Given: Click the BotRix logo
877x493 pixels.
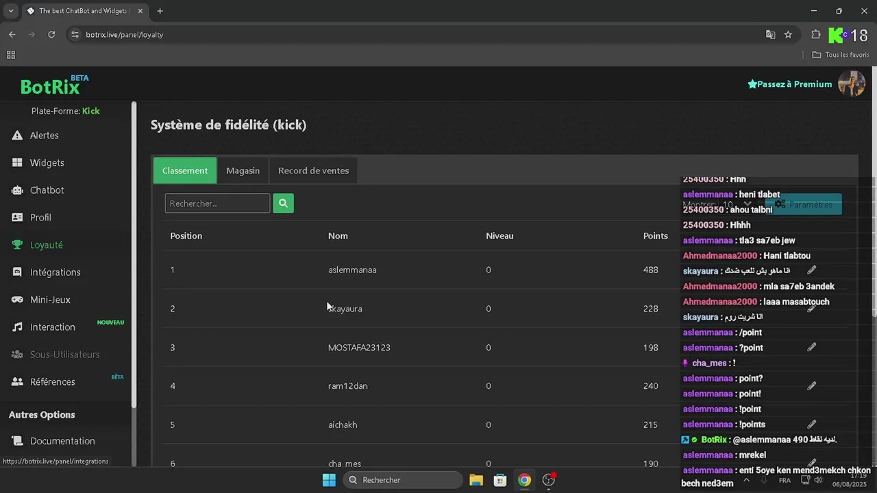Looking at the screenshot, I should tap(53, 85).
